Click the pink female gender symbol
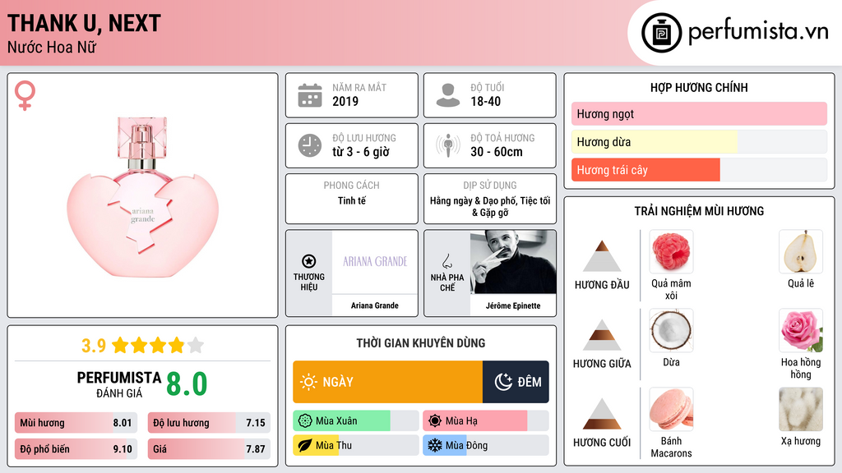The width and height of the screenshot is (842, 473). [x=25, y=95]
